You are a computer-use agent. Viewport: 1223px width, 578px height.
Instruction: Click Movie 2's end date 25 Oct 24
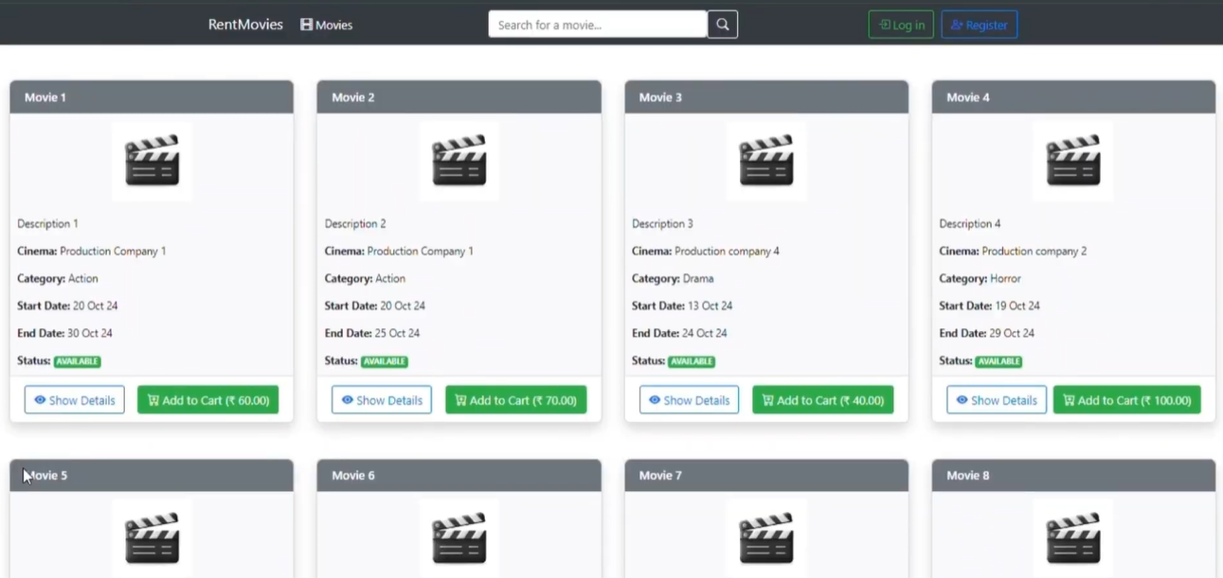[397, 334]
